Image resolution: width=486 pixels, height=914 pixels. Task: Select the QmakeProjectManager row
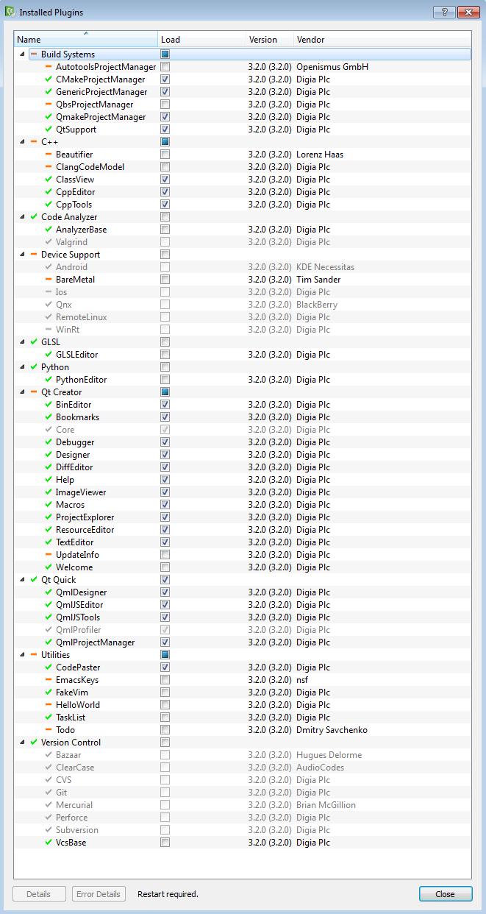tap(243, 117)
